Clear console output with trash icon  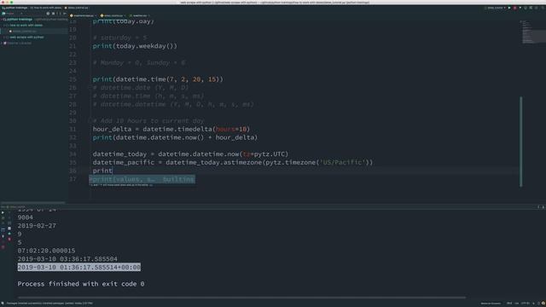(9, 239)
